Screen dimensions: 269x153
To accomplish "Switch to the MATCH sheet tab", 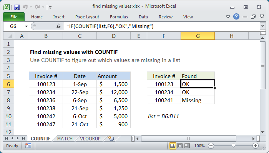I will [x=65, y=138].
